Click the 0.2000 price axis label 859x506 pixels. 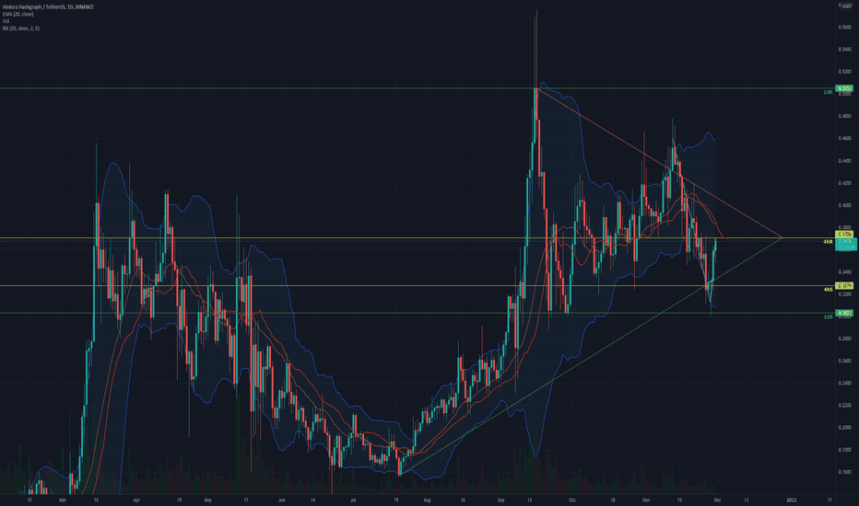tap(845, 427)
